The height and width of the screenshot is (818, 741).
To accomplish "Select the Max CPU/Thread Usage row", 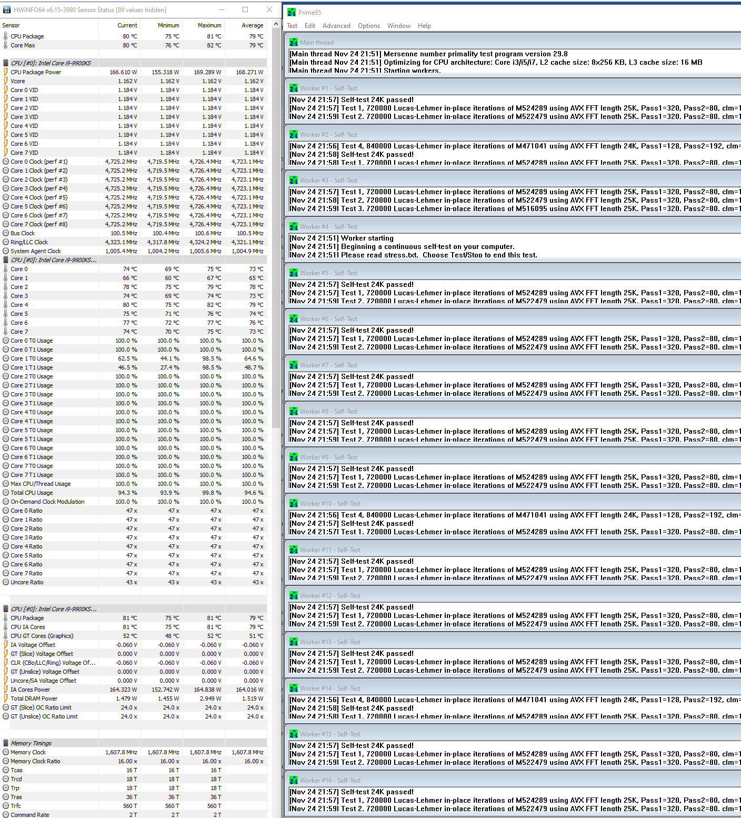I will pos(133,484).
